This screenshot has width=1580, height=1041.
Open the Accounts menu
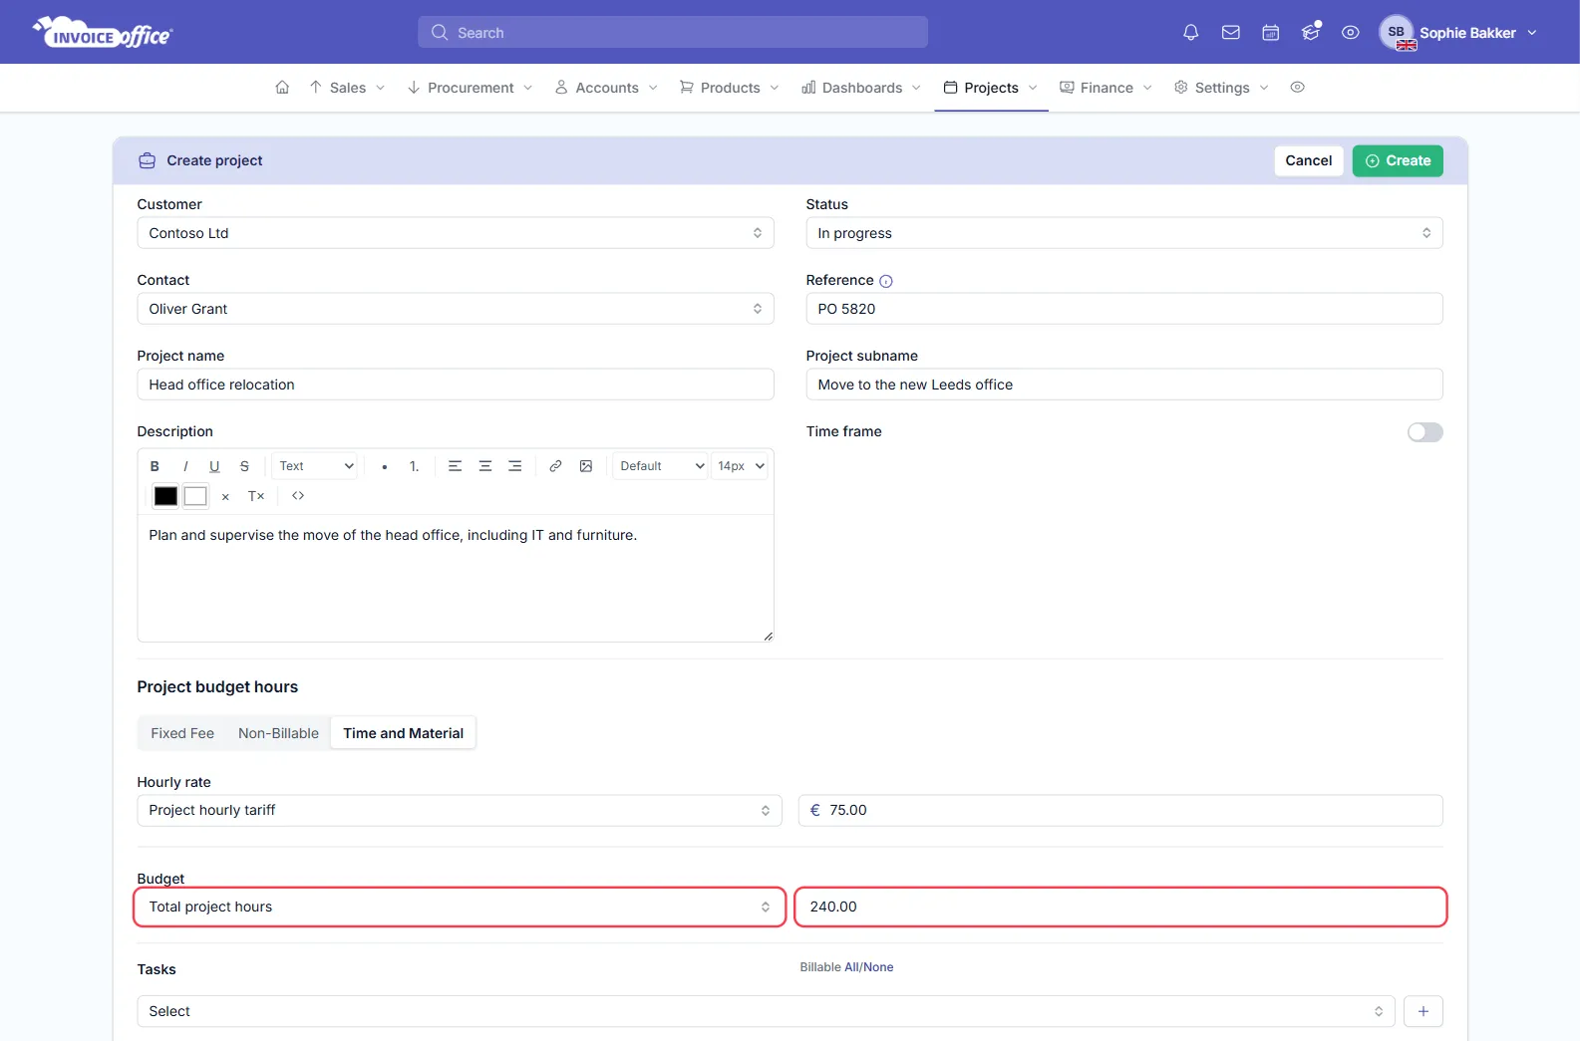click(x=606, y=88)
